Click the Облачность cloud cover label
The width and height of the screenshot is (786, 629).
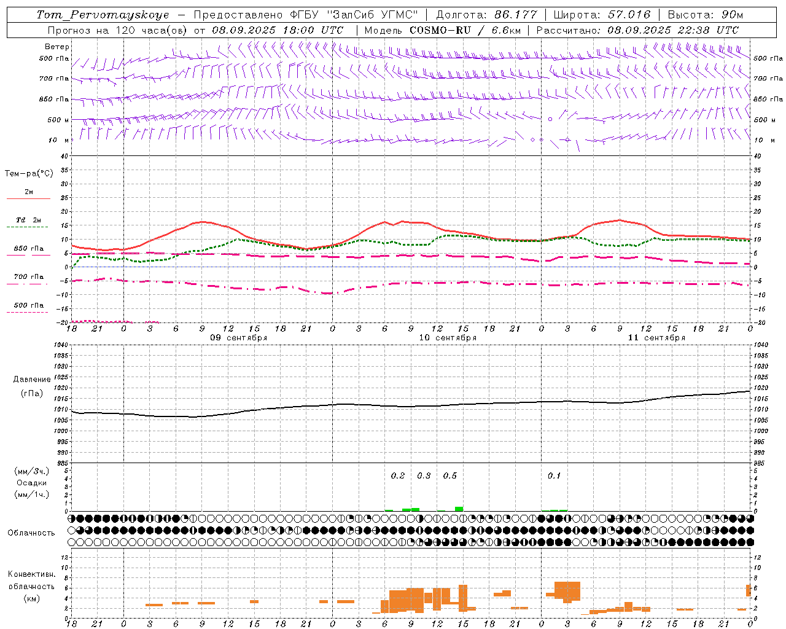point(31,533)
